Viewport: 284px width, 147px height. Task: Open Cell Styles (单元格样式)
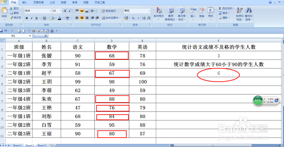click(182, 14)
